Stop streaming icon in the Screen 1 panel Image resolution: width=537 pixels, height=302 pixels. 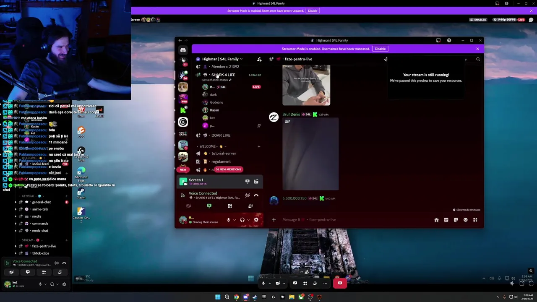pos(247,181)
